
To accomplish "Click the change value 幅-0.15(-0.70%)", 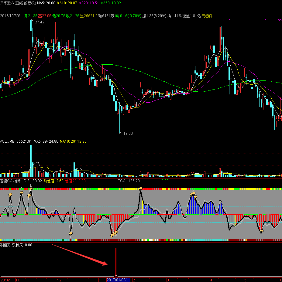I will 128,16.
